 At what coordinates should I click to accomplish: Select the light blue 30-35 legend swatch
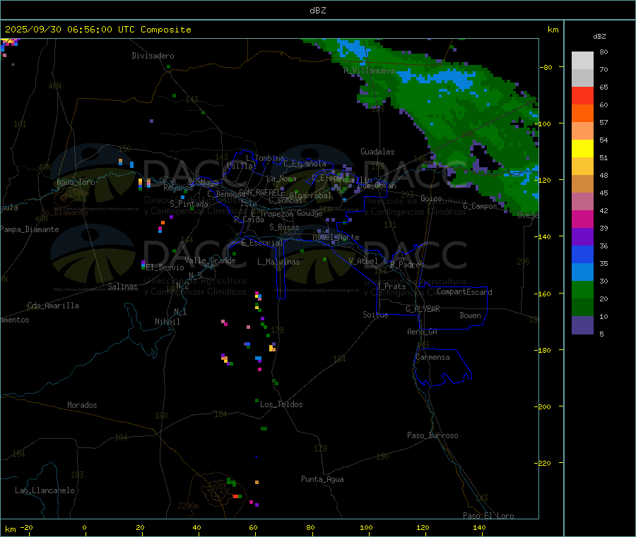coord(582,272)
